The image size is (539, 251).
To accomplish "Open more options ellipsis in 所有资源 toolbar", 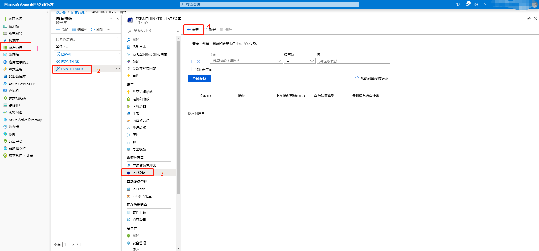I will (109, 29).
